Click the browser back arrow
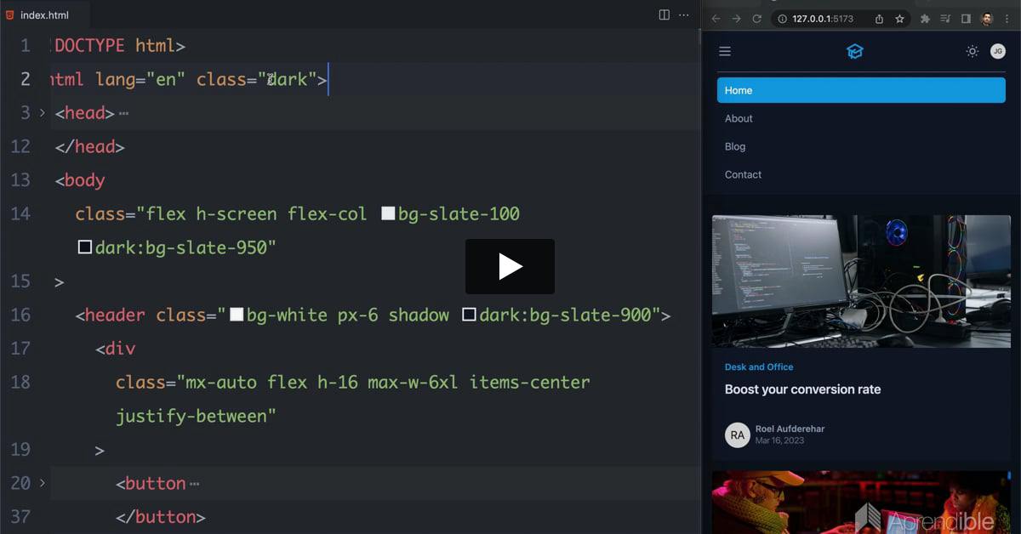This screenshot has height=534, width=1021. point(716,19)
